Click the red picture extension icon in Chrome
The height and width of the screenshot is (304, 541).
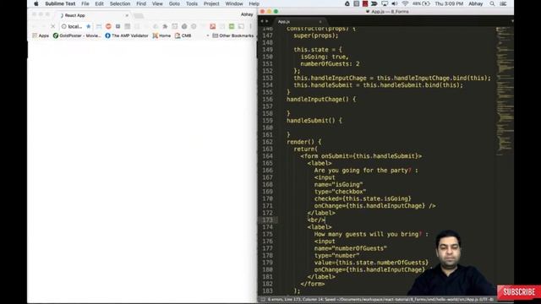(x=212, y=26)
